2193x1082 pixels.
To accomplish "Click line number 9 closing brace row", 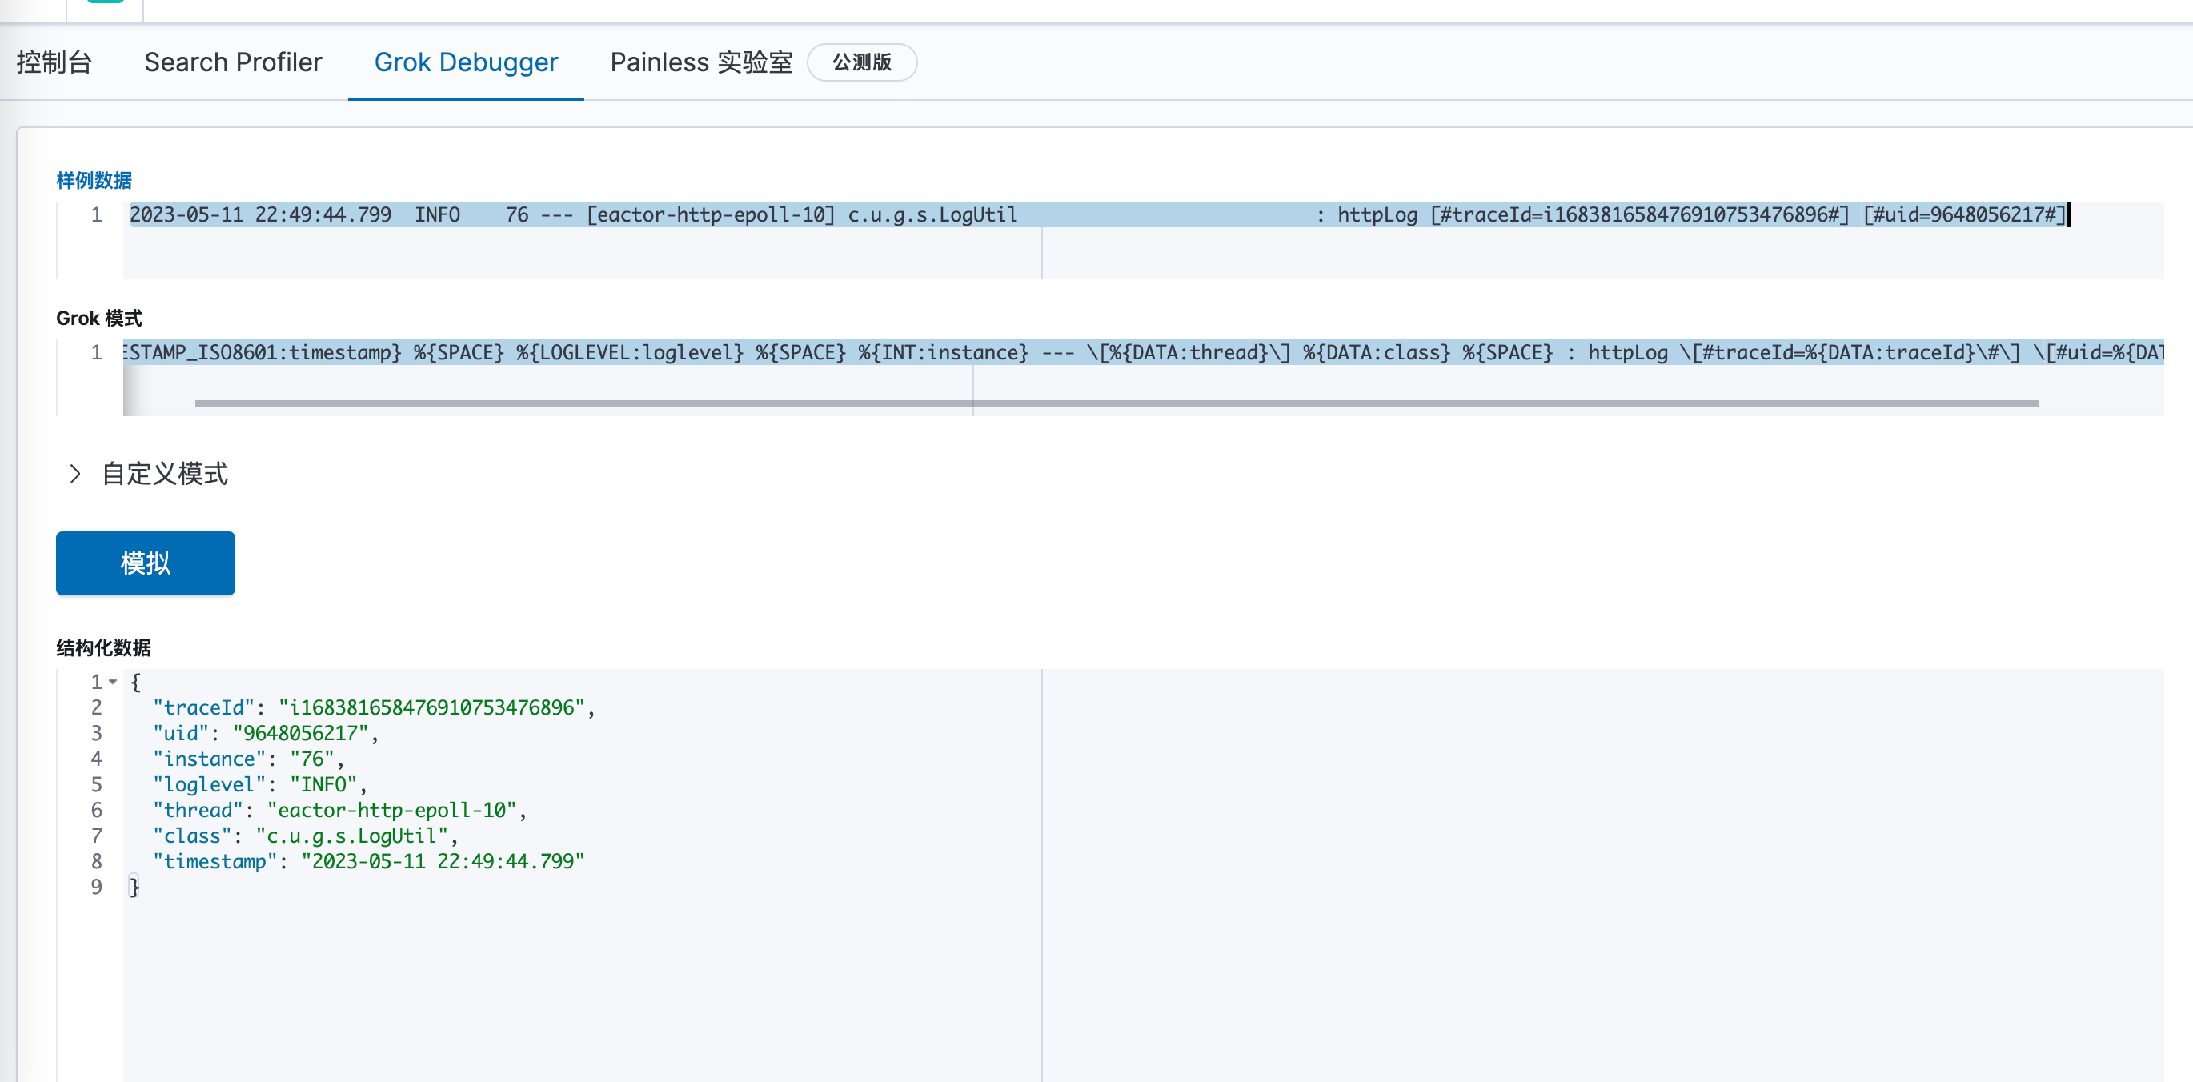I will [x=96, y=887].
